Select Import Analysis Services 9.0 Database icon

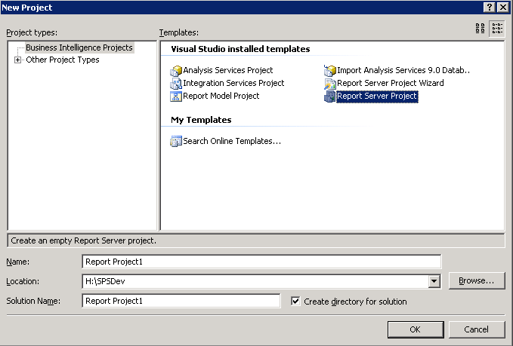(329, 71)
